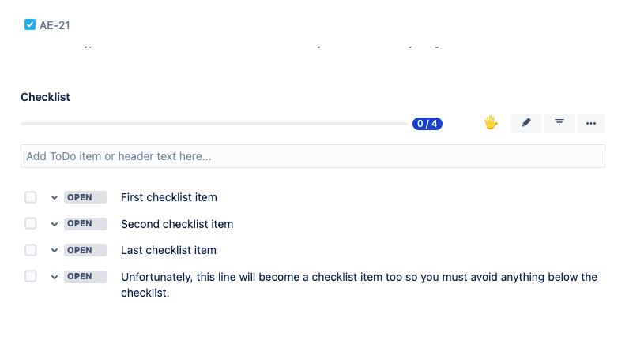Open status chevron for Last checklist item

pyautogui.click(x=55, y=250)
